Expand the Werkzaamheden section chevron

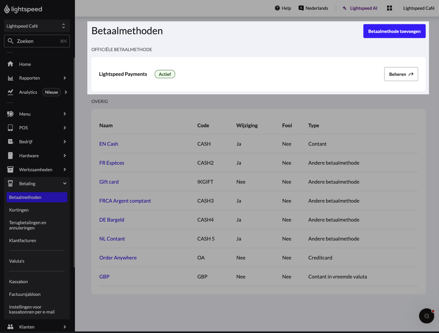click(x=65, y=170)
